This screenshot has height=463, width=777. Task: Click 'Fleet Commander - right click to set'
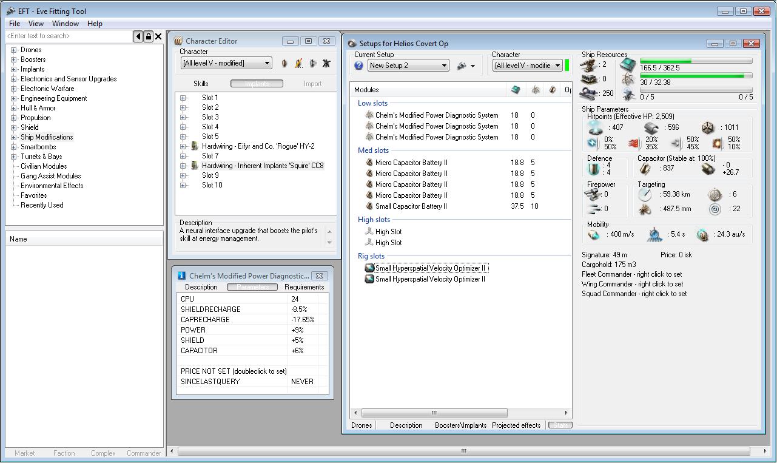(632, 274)
